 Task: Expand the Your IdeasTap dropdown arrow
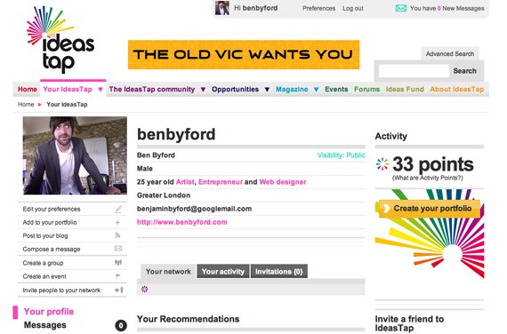click(101, 90)
